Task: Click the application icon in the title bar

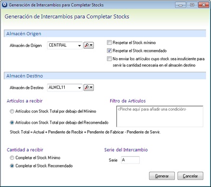Action: 5,5
